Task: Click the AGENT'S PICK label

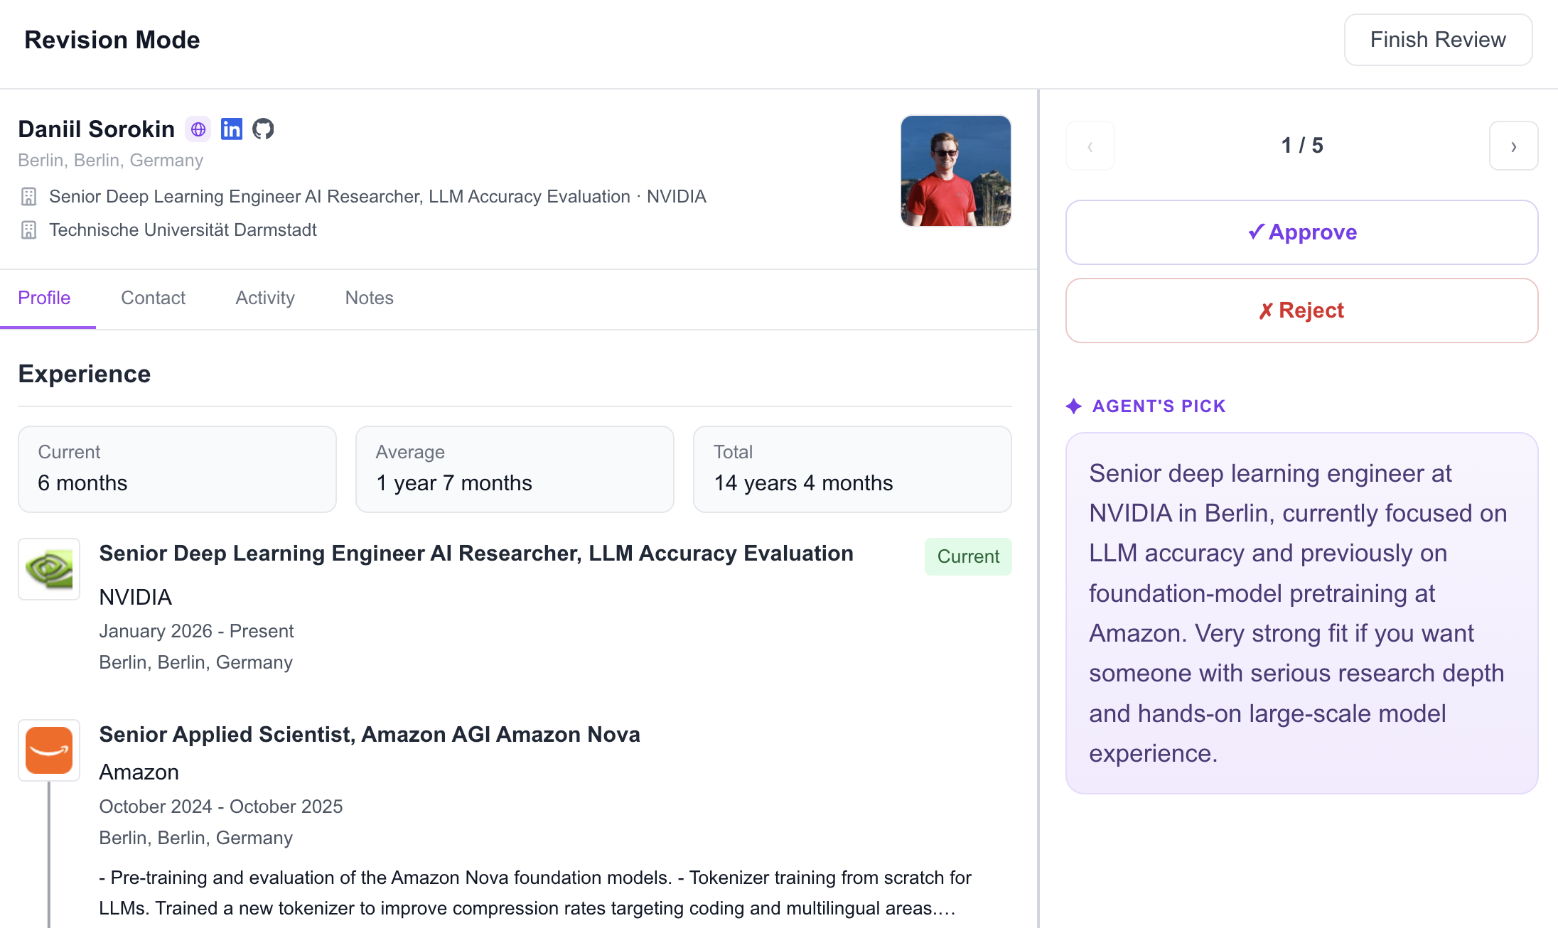Action: click(x=1159, y=406)
